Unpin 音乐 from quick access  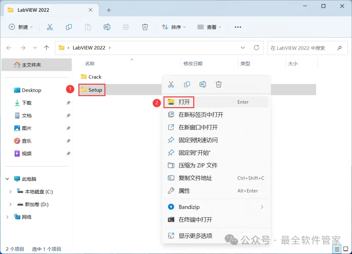tap(68, 141)
